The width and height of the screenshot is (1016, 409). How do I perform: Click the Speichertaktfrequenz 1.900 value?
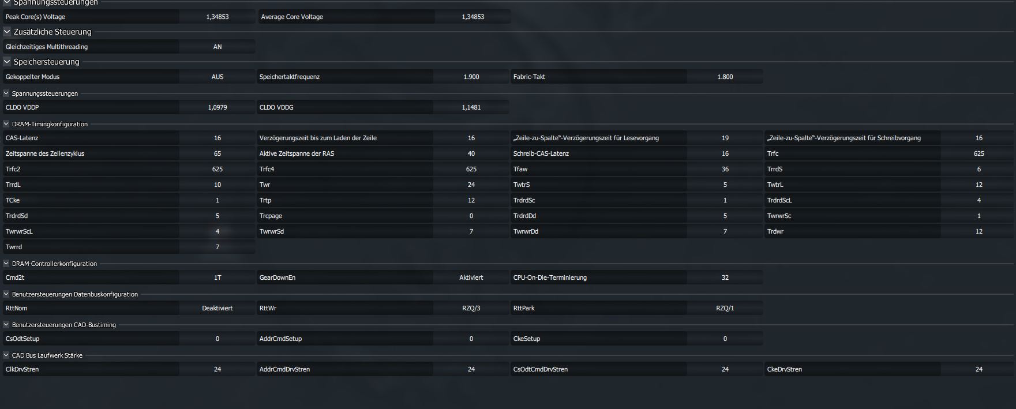click(471, 77)
